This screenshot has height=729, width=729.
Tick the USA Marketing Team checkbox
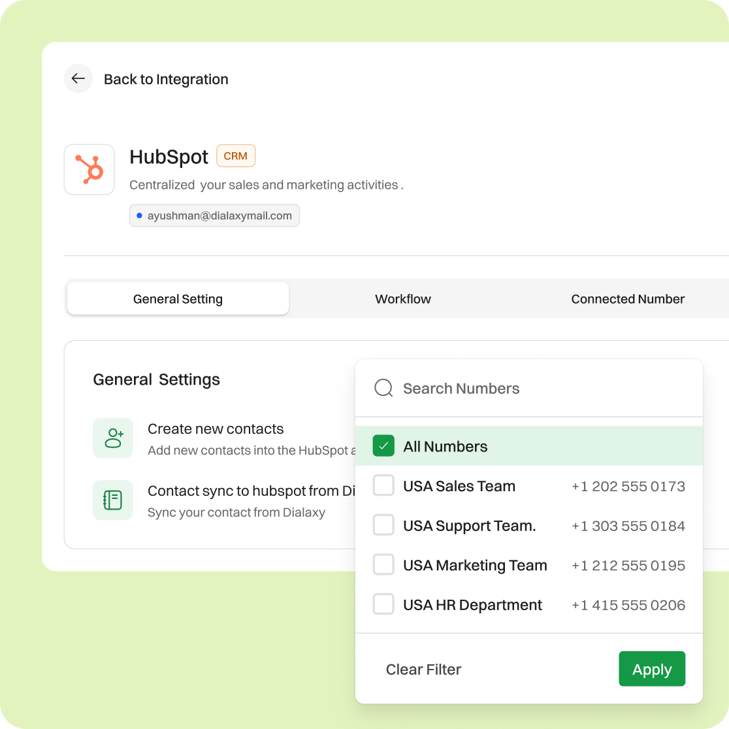pos(383,565)
